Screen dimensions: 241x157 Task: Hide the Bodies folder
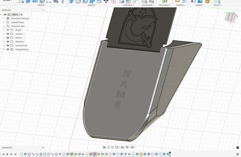pos(8,37)
